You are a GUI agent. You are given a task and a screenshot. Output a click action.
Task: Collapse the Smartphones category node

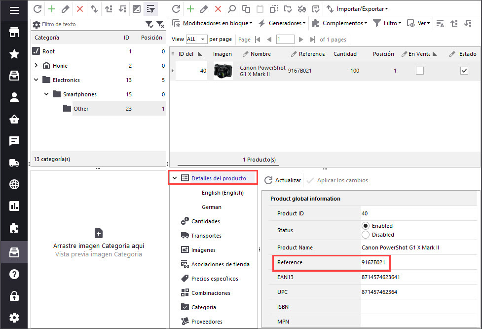pyautogui.click(x=46, y=94)
